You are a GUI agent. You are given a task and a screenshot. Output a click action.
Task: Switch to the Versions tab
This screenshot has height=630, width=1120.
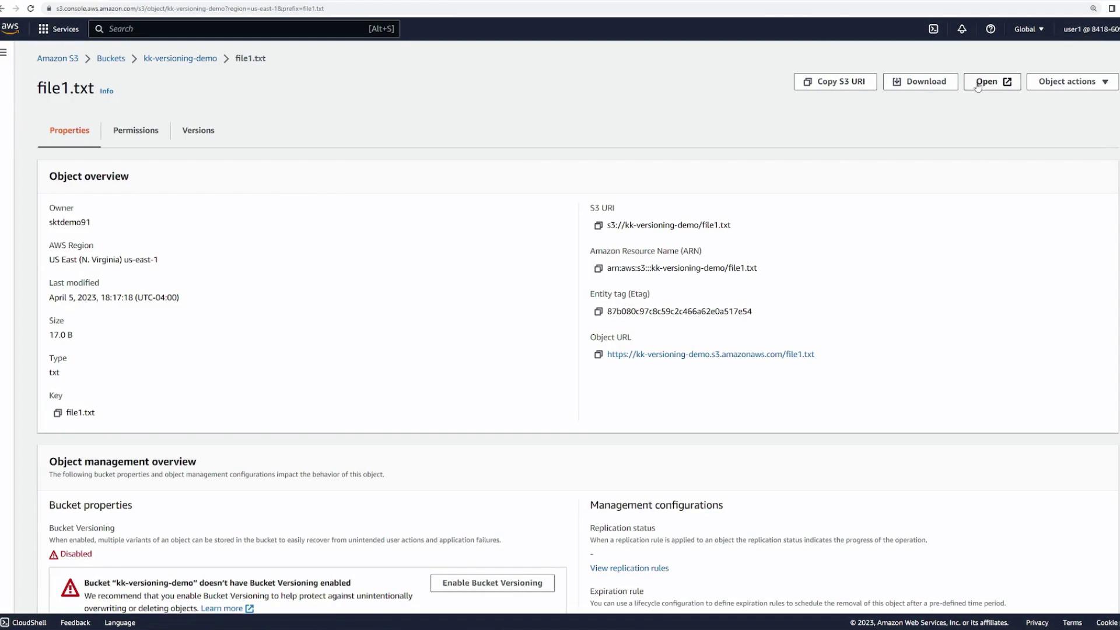[198, 131]
